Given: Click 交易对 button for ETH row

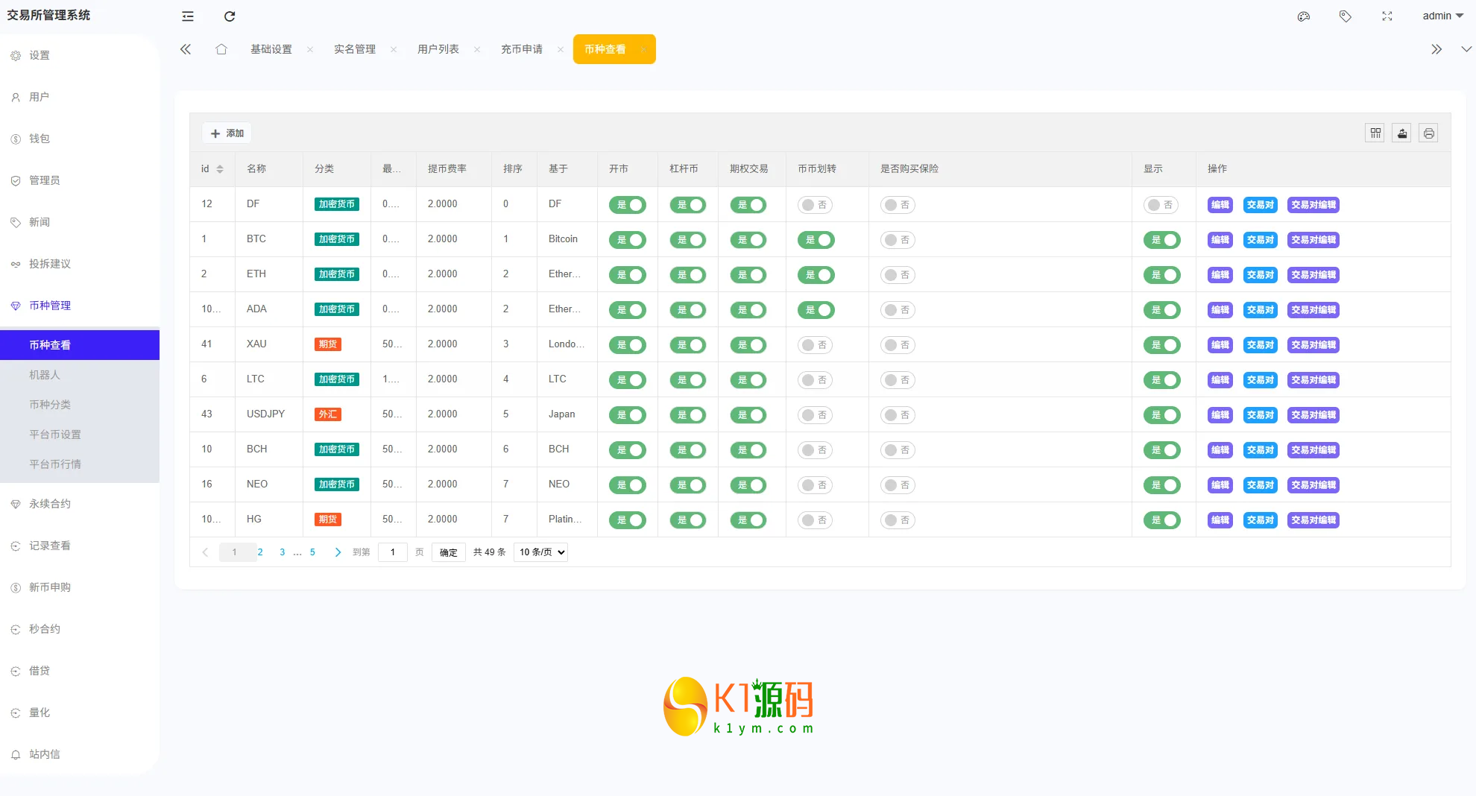Looking at the screenshot, I should pyautogui.click(x=1261, y=275).
